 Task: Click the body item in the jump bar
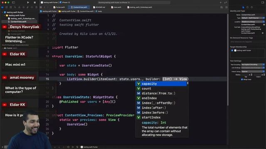pos(99,11)
